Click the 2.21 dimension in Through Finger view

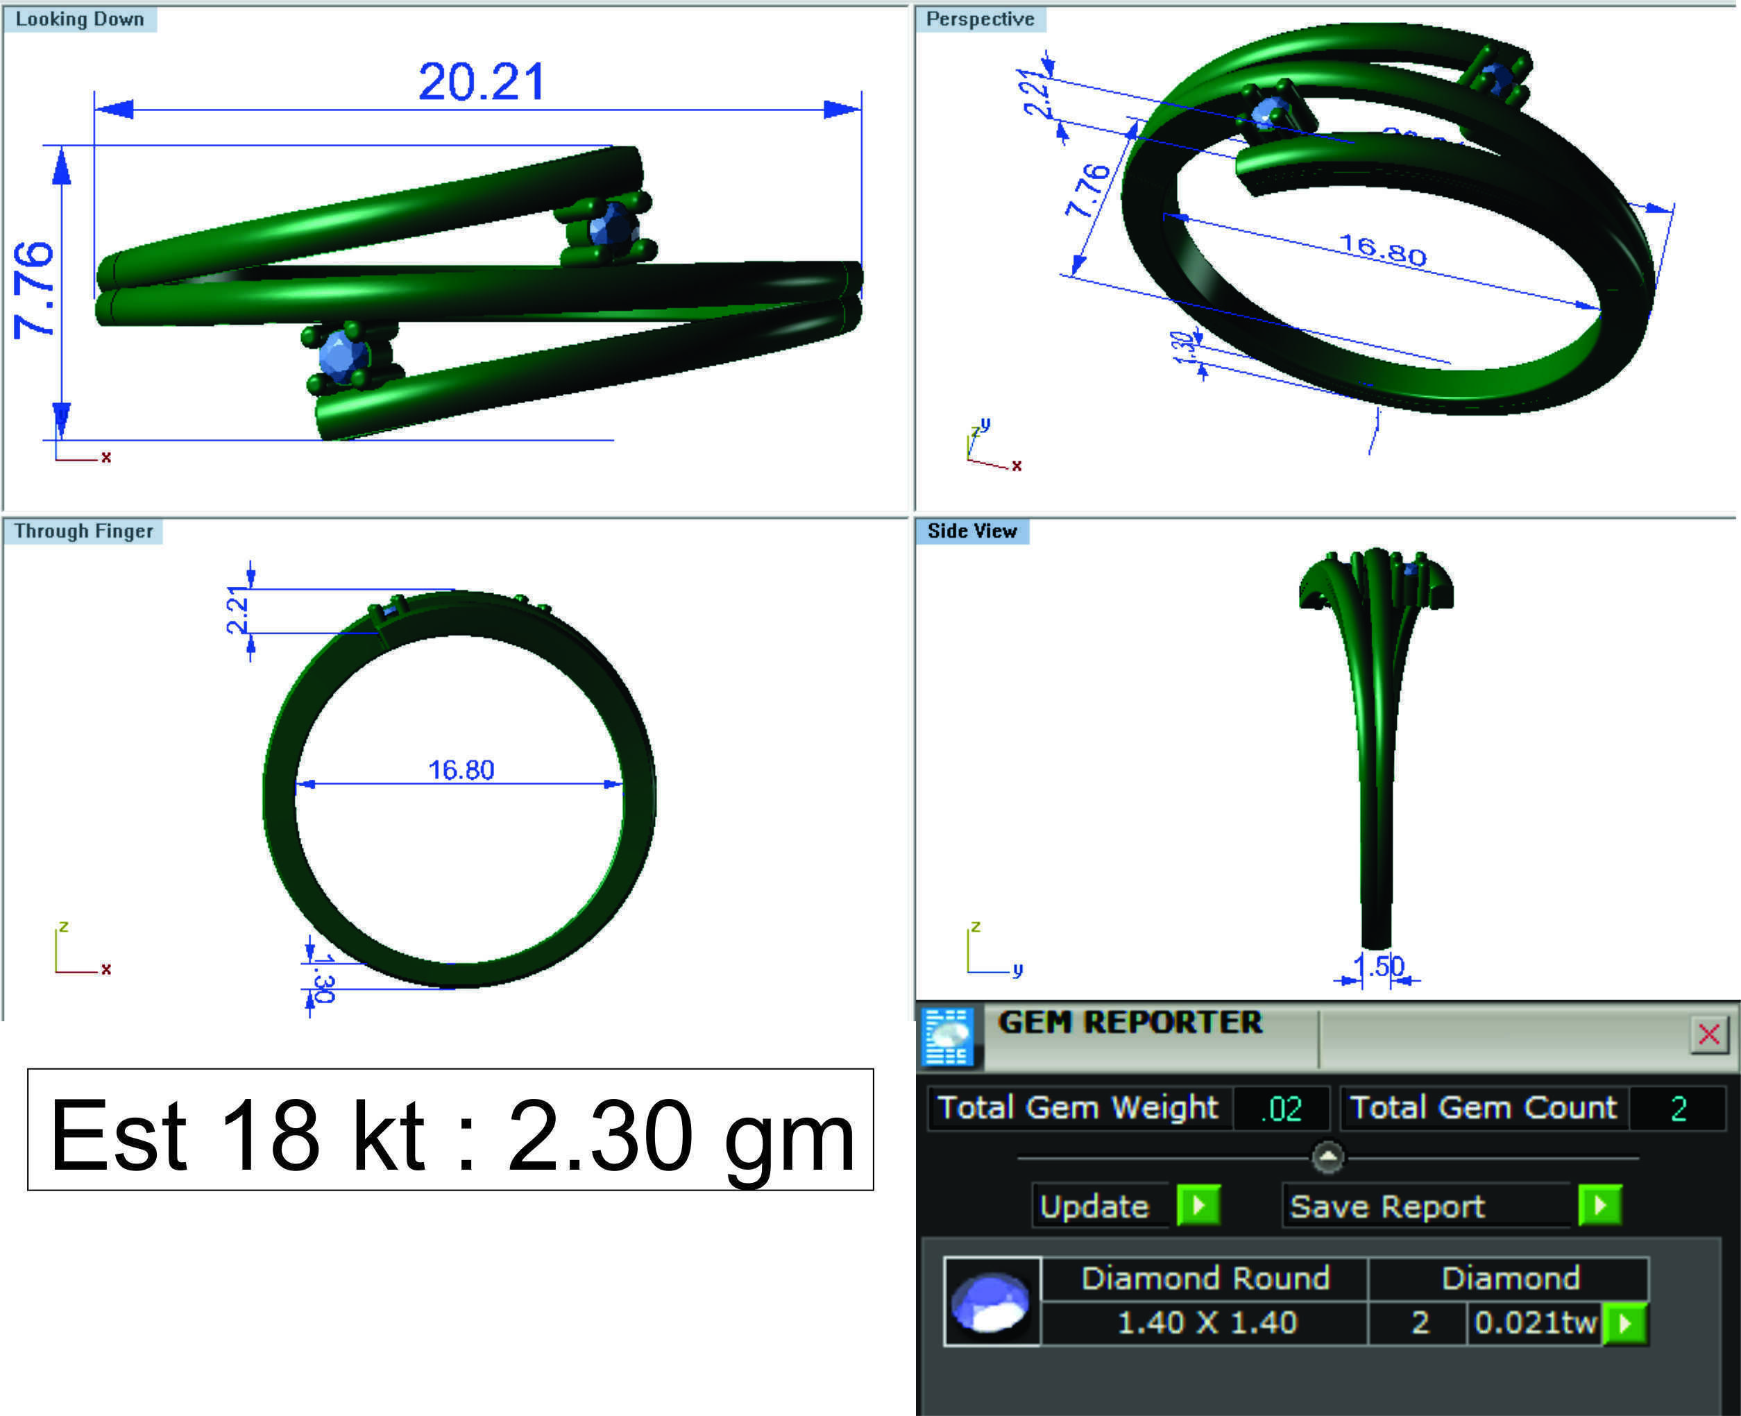click(237, 610)
